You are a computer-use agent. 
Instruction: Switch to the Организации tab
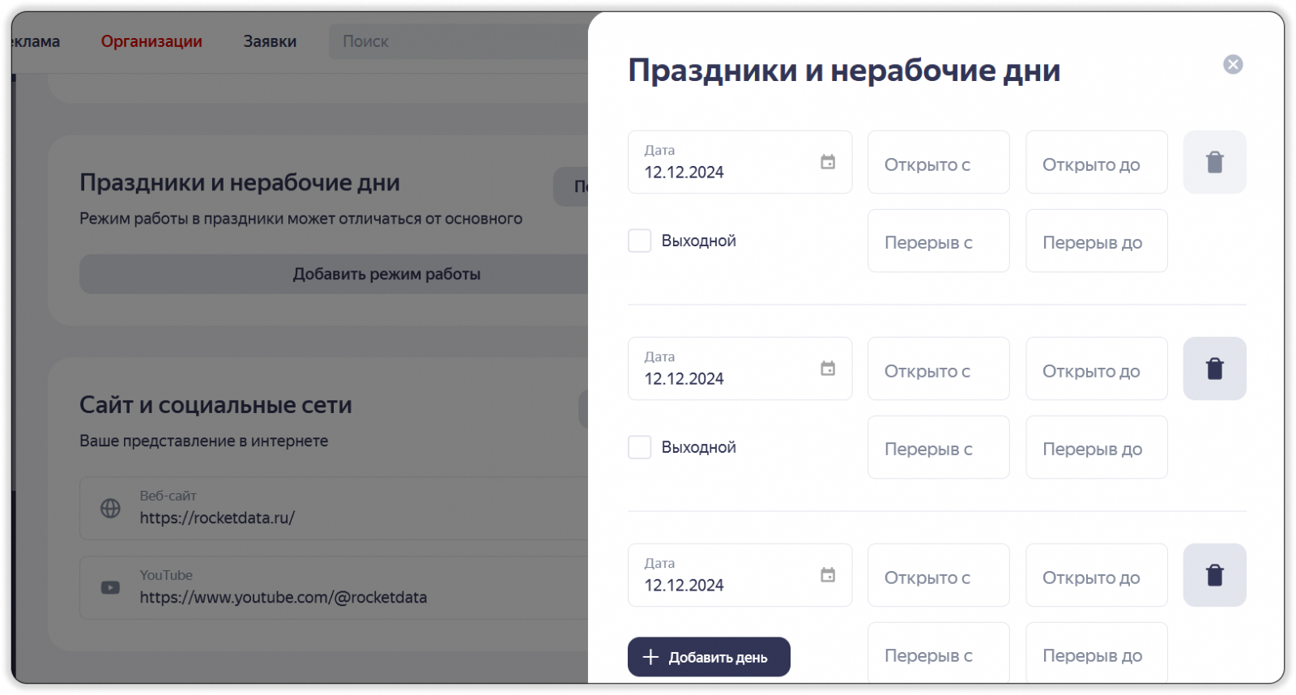tap(151, 41)
